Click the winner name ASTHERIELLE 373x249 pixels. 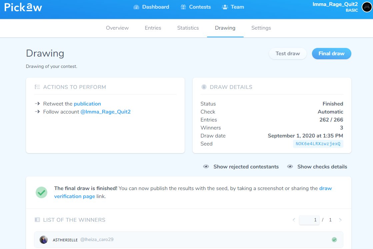click(65, 240)
